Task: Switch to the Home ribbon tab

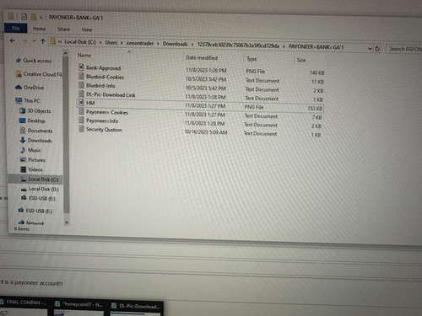Action: [39, 29]
